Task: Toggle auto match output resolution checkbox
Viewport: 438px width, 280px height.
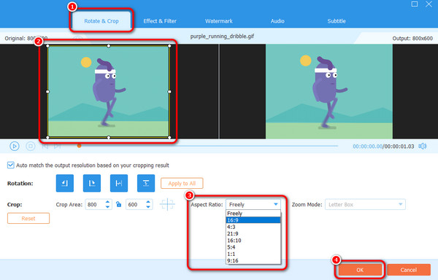Action: point(11,165)
